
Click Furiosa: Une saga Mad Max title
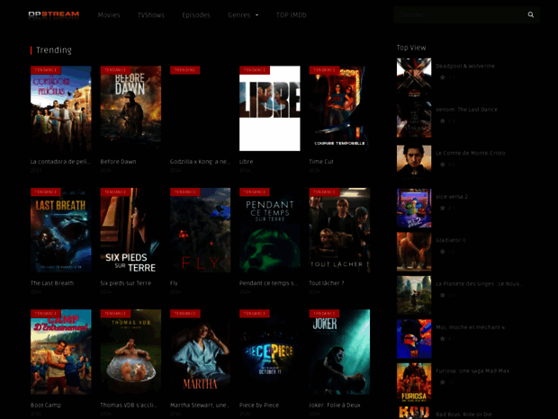click(472, 371)
